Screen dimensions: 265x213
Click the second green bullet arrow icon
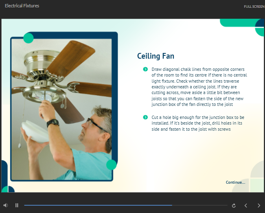(145, 117)
